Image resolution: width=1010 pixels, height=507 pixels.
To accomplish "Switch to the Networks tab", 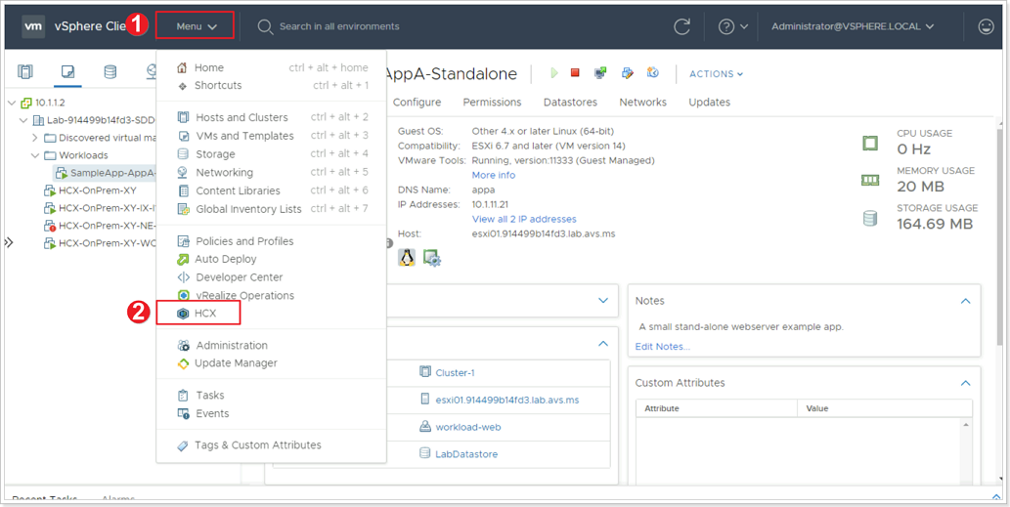I will tap(642, 103).
